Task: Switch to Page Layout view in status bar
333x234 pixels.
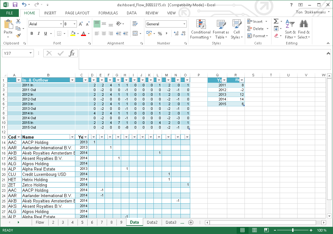Action: point(255,230)
